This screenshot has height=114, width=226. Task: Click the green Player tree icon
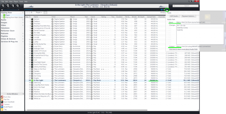pyautogui.click(x=4, y=15)
